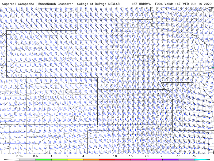Image resolution: width=214 pixels, height=161 pixels.
Task: Click the 'Supercell Composite' title text
Action: coord(18,4)
